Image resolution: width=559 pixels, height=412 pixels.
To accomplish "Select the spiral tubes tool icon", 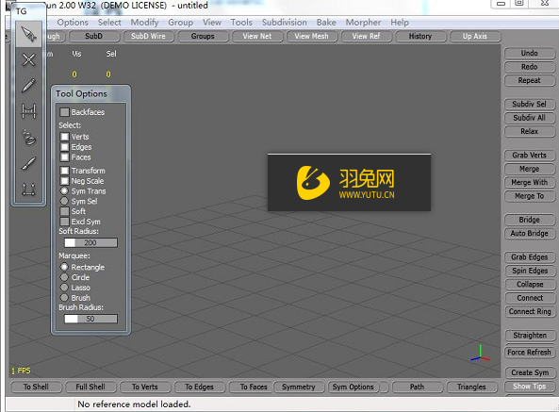I will pyautogui.click(x=28, y=138).
